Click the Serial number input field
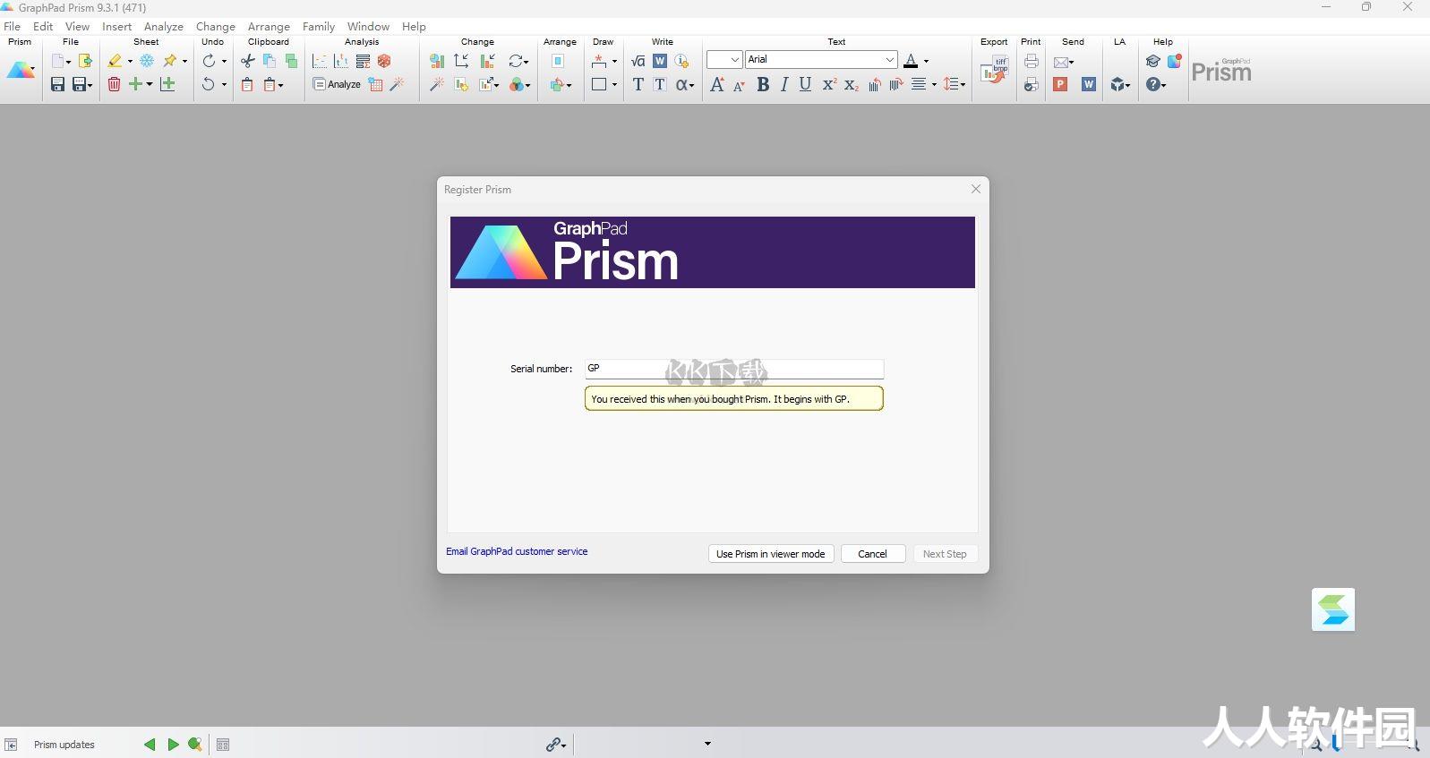The image size is (1430, 758). click(x=734, y=369)
